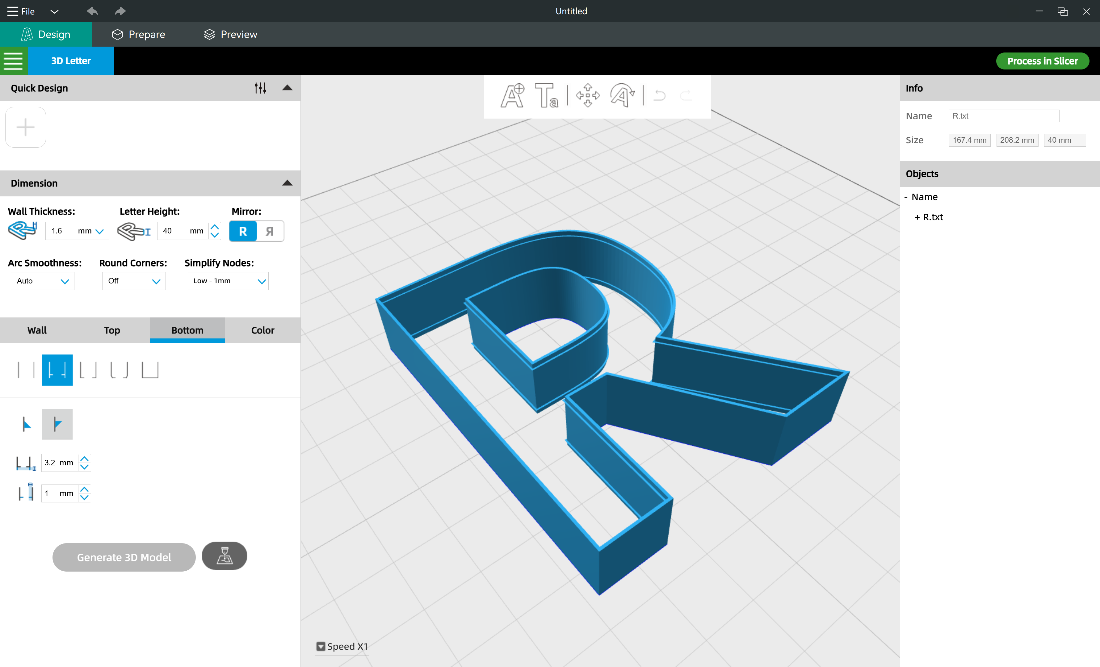The width and height of the screenshot is (1100, 667).
Task: Select inset ledge bottom profile
Action: (57, 370)
